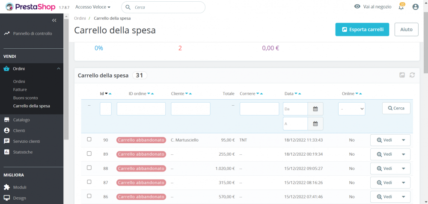Open the A date calendar picker
The image size is (428, 204).
point(315,124)
